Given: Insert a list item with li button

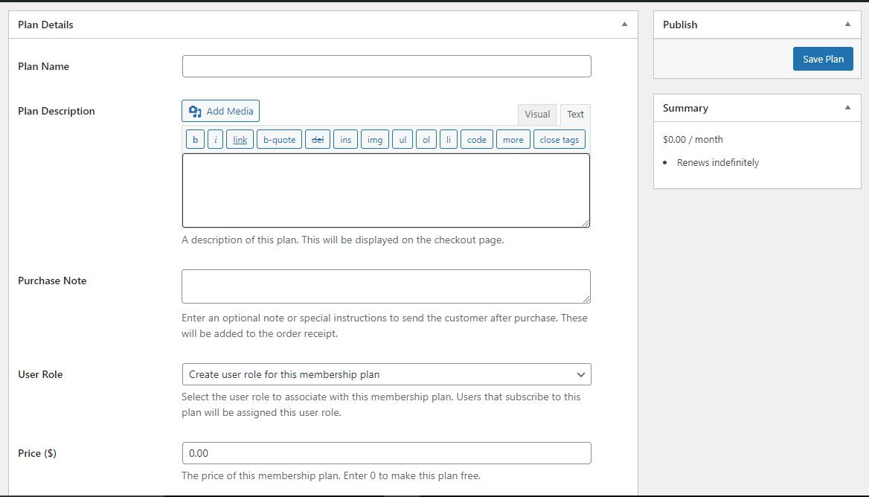Looking at the screenshot, I should [x=449, y=140].
